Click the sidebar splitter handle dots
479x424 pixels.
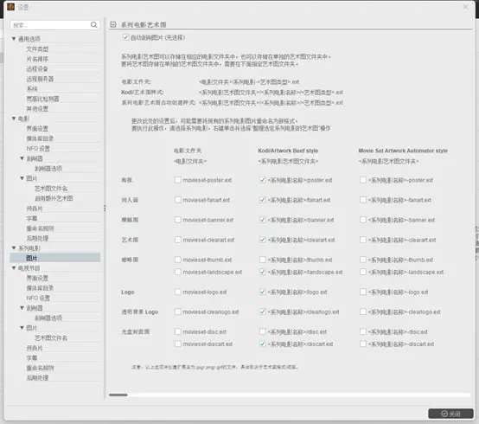tap(105, 209)
